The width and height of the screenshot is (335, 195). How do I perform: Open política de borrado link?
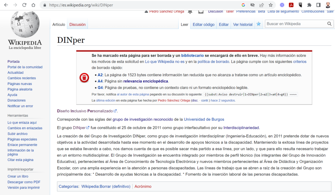point(213,62)
